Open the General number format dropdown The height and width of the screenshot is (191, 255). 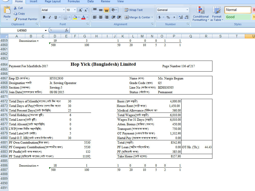tap(187, 10)
